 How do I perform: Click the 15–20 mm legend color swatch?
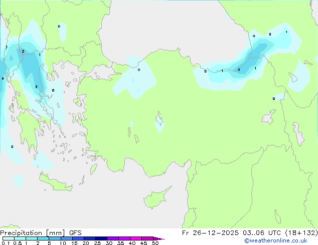point(78,238)
